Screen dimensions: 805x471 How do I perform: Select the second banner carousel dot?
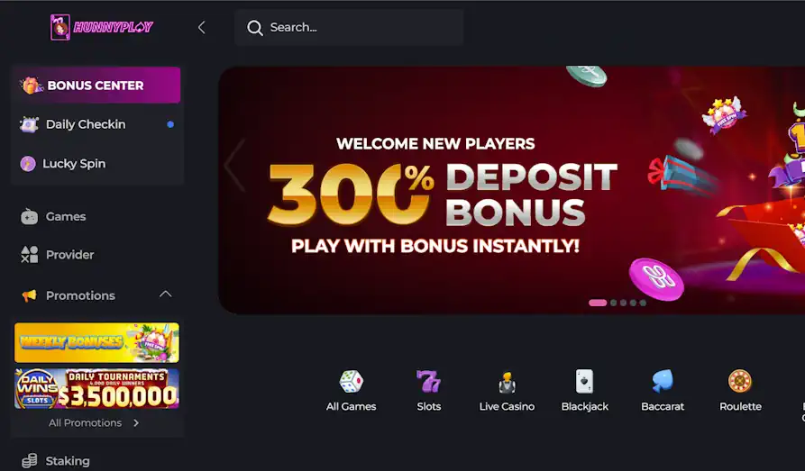coord(613,303)
